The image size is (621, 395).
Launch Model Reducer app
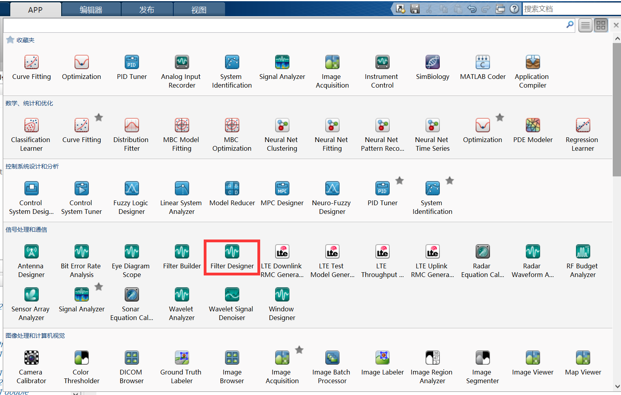tap(232, 194)
